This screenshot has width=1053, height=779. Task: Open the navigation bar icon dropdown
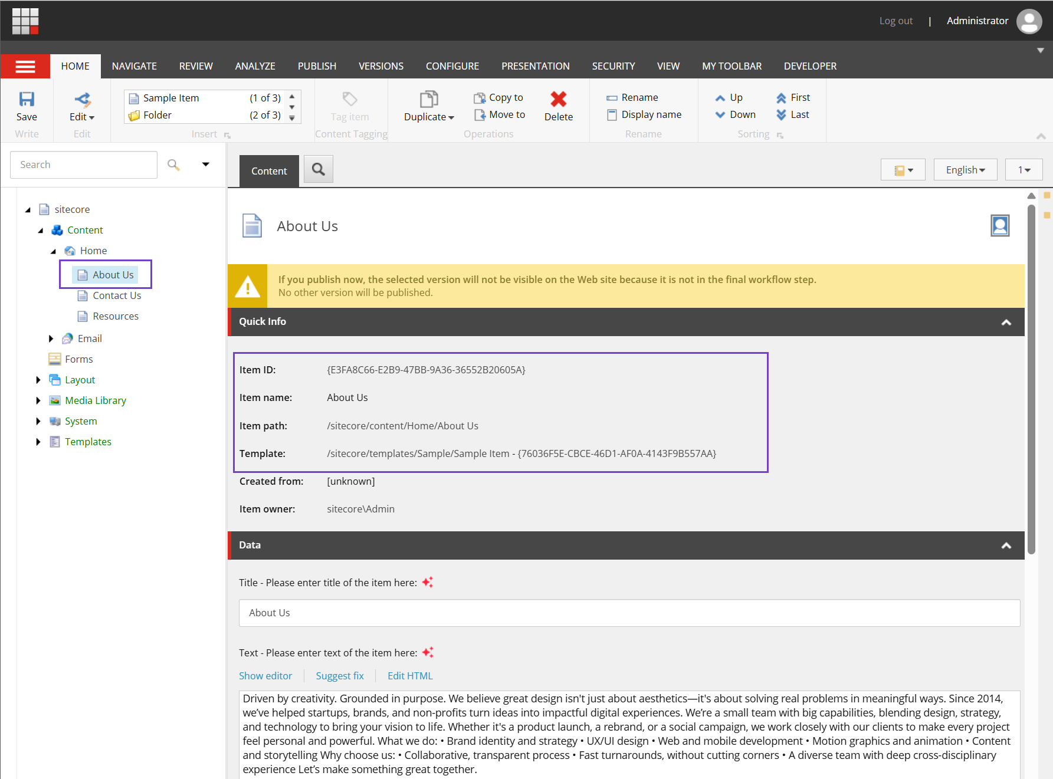(x=903, y=170)
